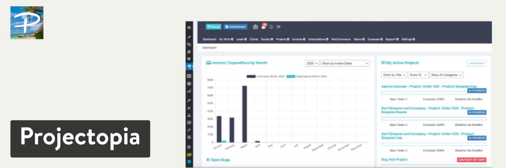
Task: Expand the Show by Invoice Dates dropdown
Action: 345,63
